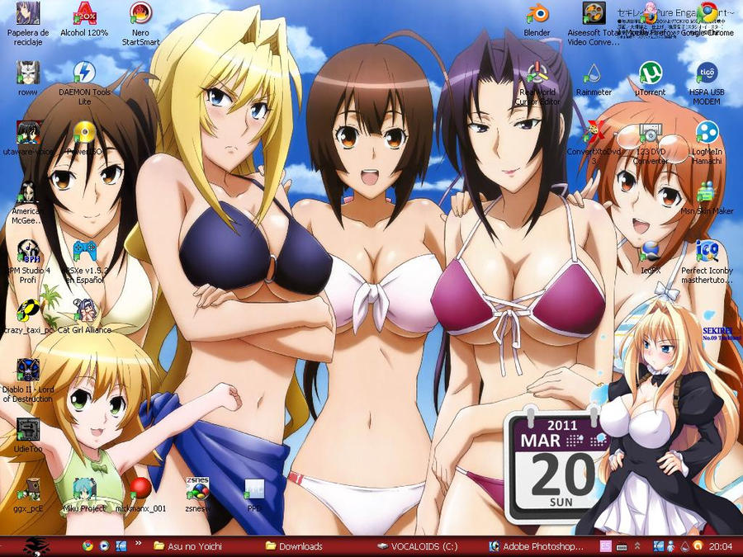The image size is (743, 557).
Task: Open the American McGee desktop shortcut
Action: 28,203
